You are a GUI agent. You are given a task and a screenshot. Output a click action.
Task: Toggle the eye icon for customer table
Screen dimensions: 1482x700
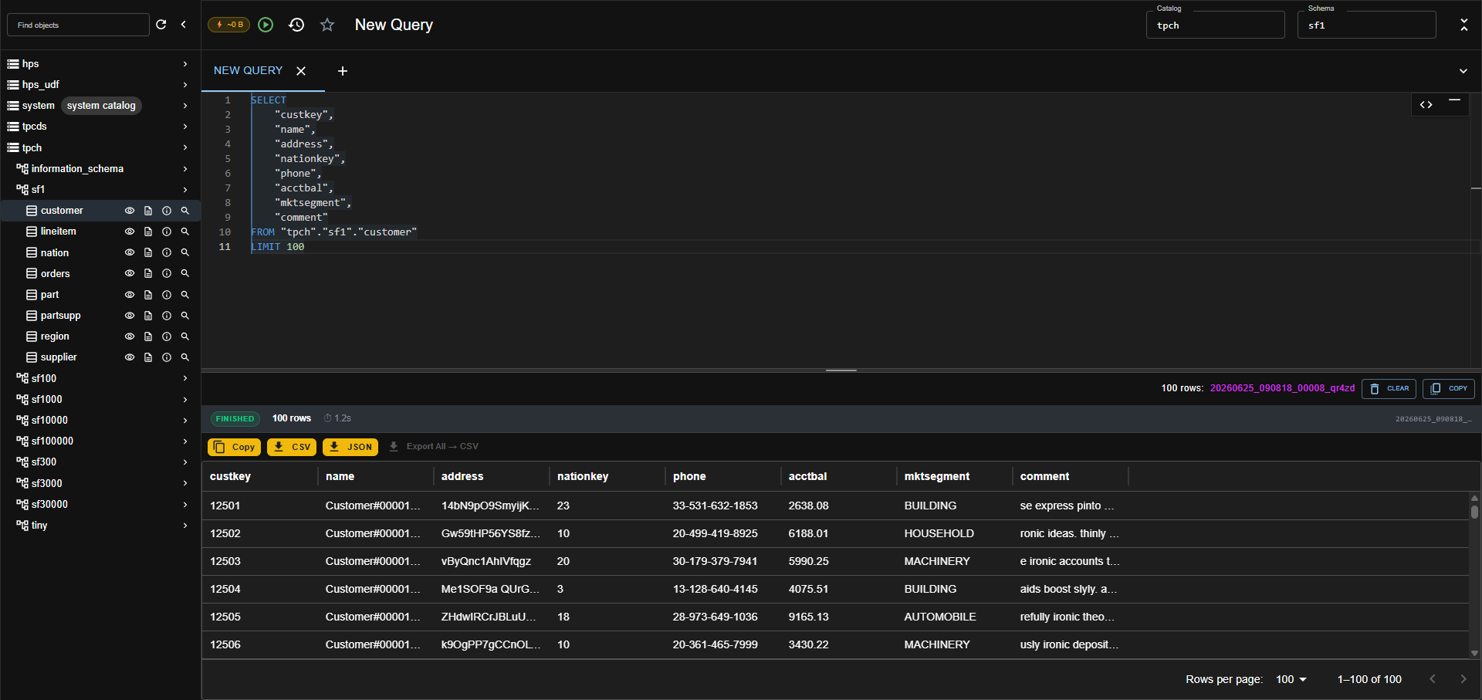point(130,211)
